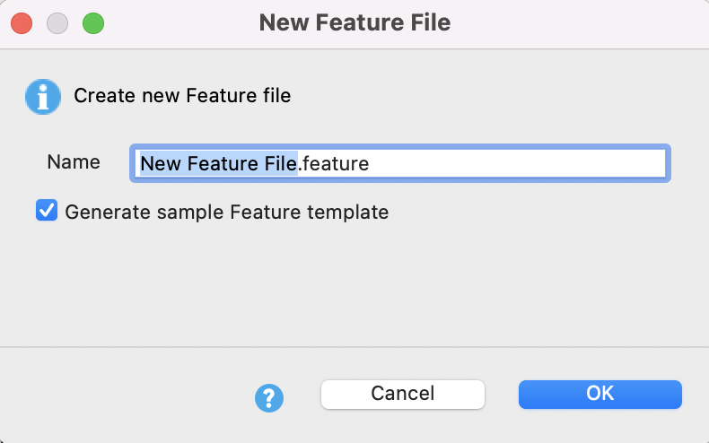This screenshot has width=709, height=443.
Task: Maximize the dialog with the green button
Action: 93,22
